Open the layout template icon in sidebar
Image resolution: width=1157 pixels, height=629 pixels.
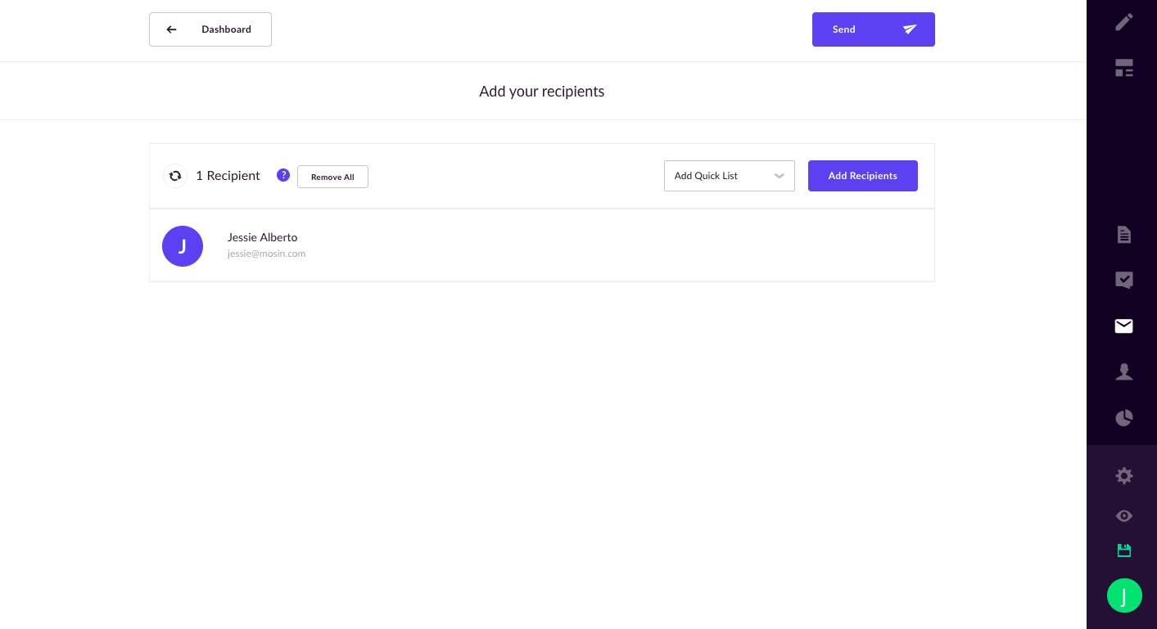(x=1124, y=68)
